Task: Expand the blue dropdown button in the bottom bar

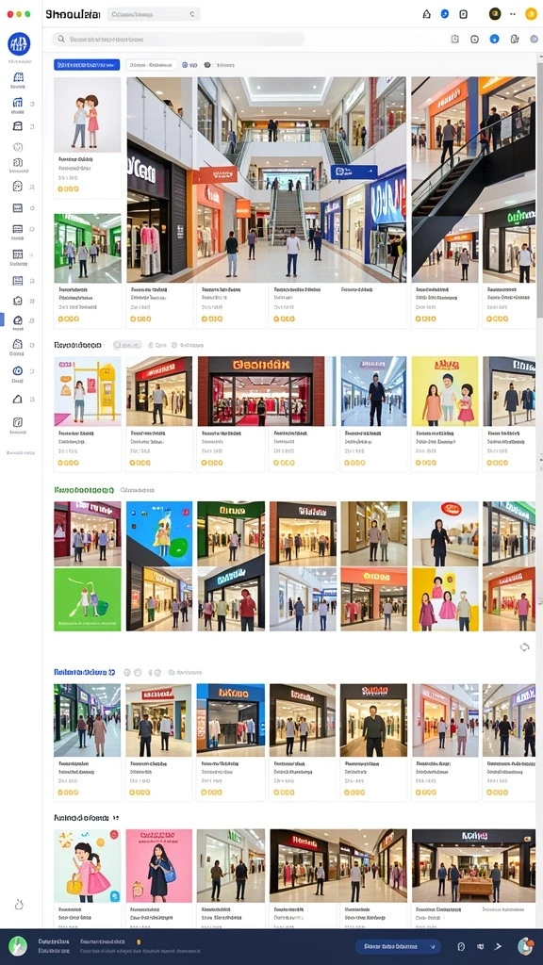Action: pos(398,946)
